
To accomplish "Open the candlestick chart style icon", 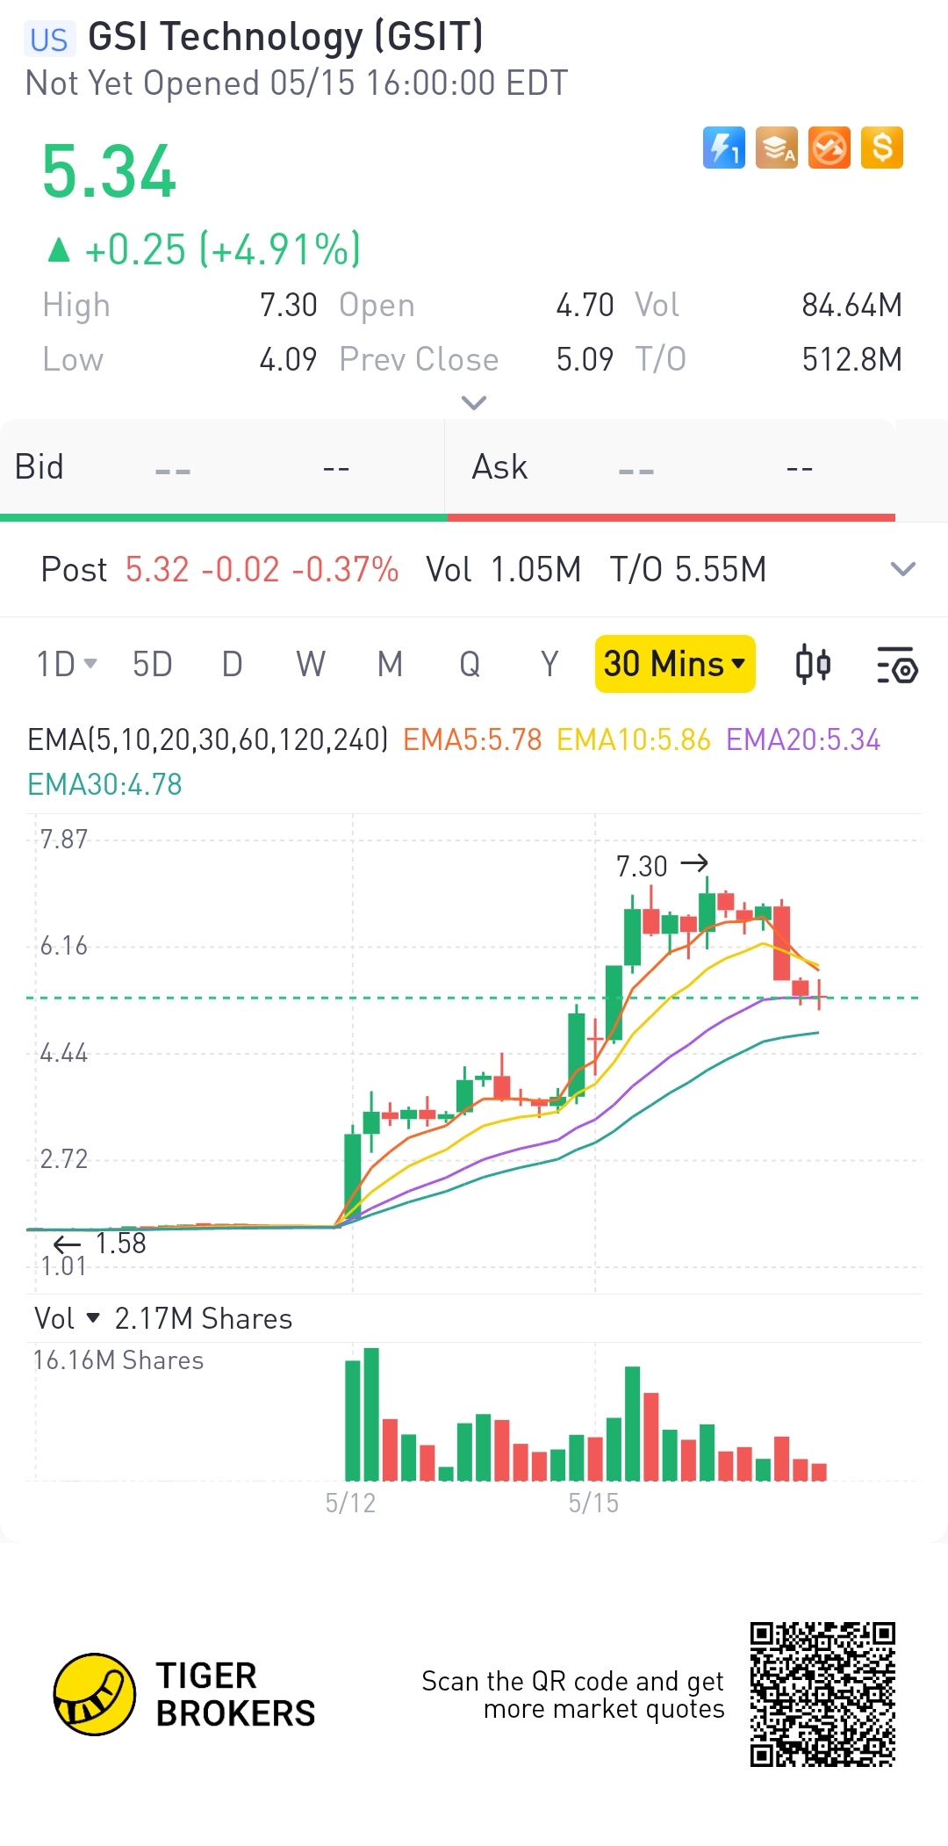I will [813, 664].
